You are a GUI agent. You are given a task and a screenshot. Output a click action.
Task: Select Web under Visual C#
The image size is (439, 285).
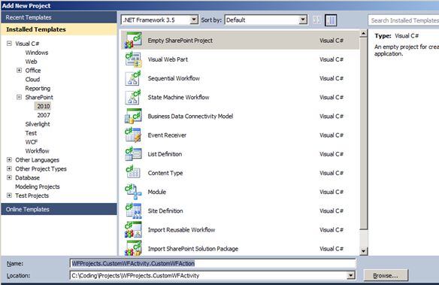pos(31,62)
